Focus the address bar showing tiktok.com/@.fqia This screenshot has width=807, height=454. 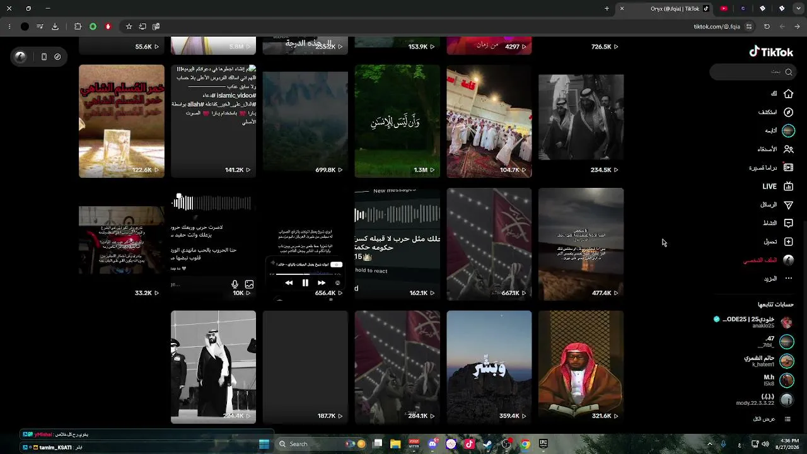coord(717,26)
